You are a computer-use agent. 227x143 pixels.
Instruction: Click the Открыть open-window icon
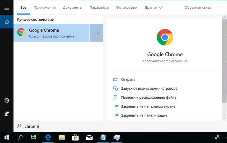tap(115, 79)
